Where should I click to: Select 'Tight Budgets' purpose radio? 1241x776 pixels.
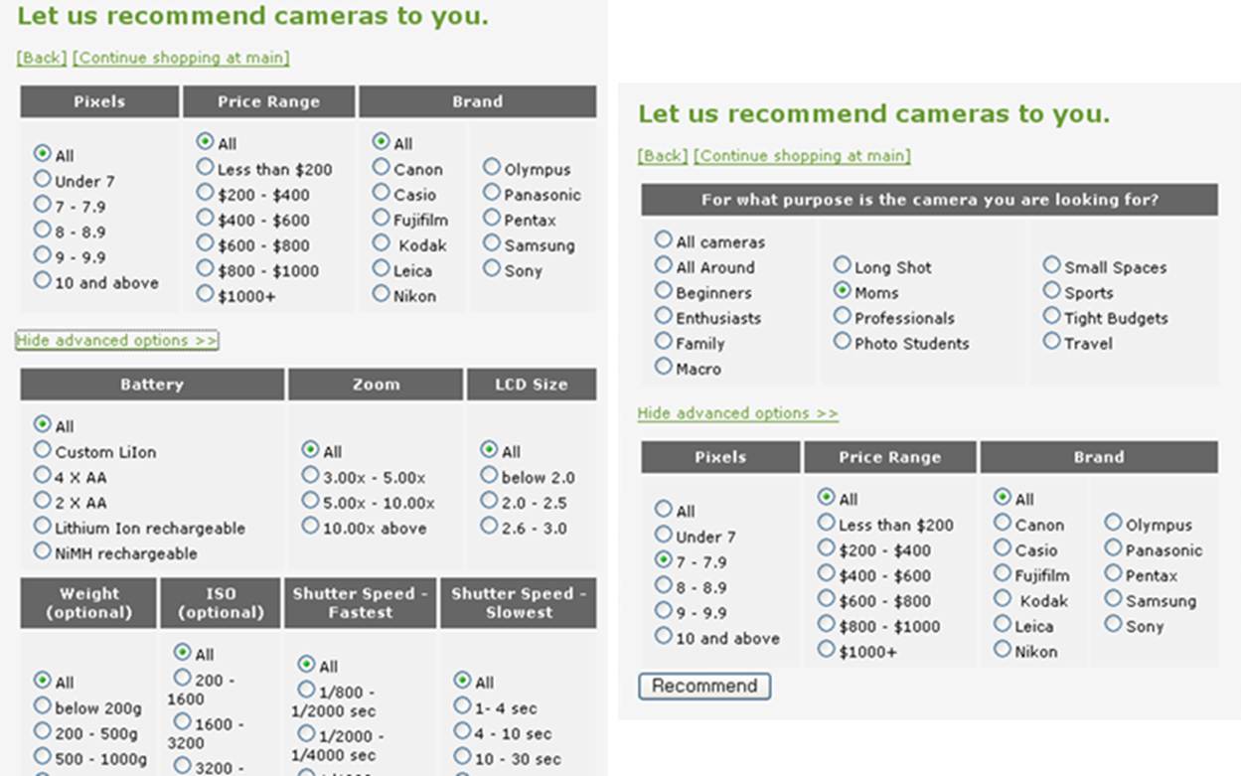click(x=1051, y=316)
